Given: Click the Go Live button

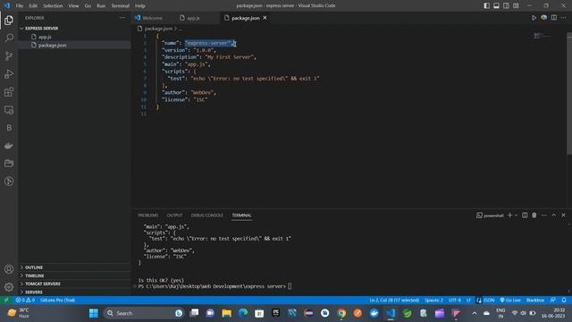Looking at the screenshot, I should (x=510, y=301).
